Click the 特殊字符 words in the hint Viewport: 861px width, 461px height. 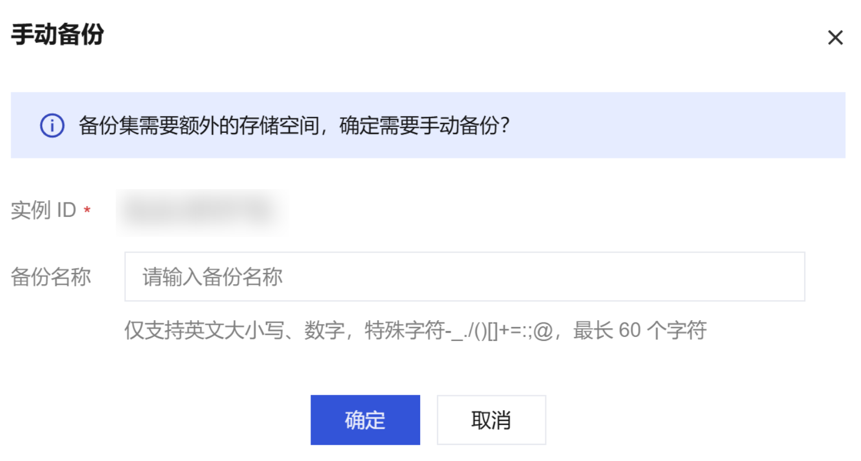[404, 330]
